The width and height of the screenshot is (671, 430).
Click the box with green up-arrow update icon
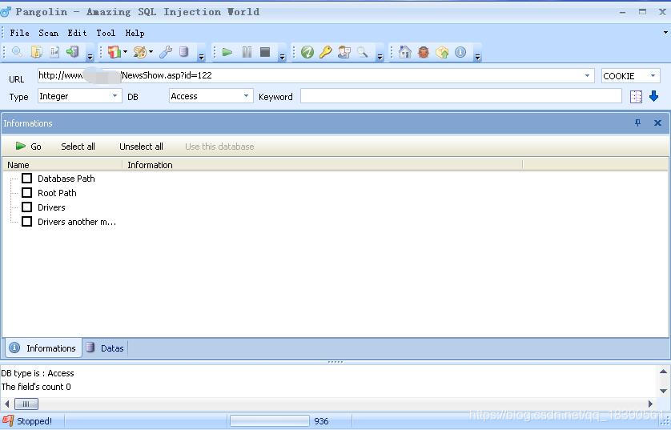(442, 52)
